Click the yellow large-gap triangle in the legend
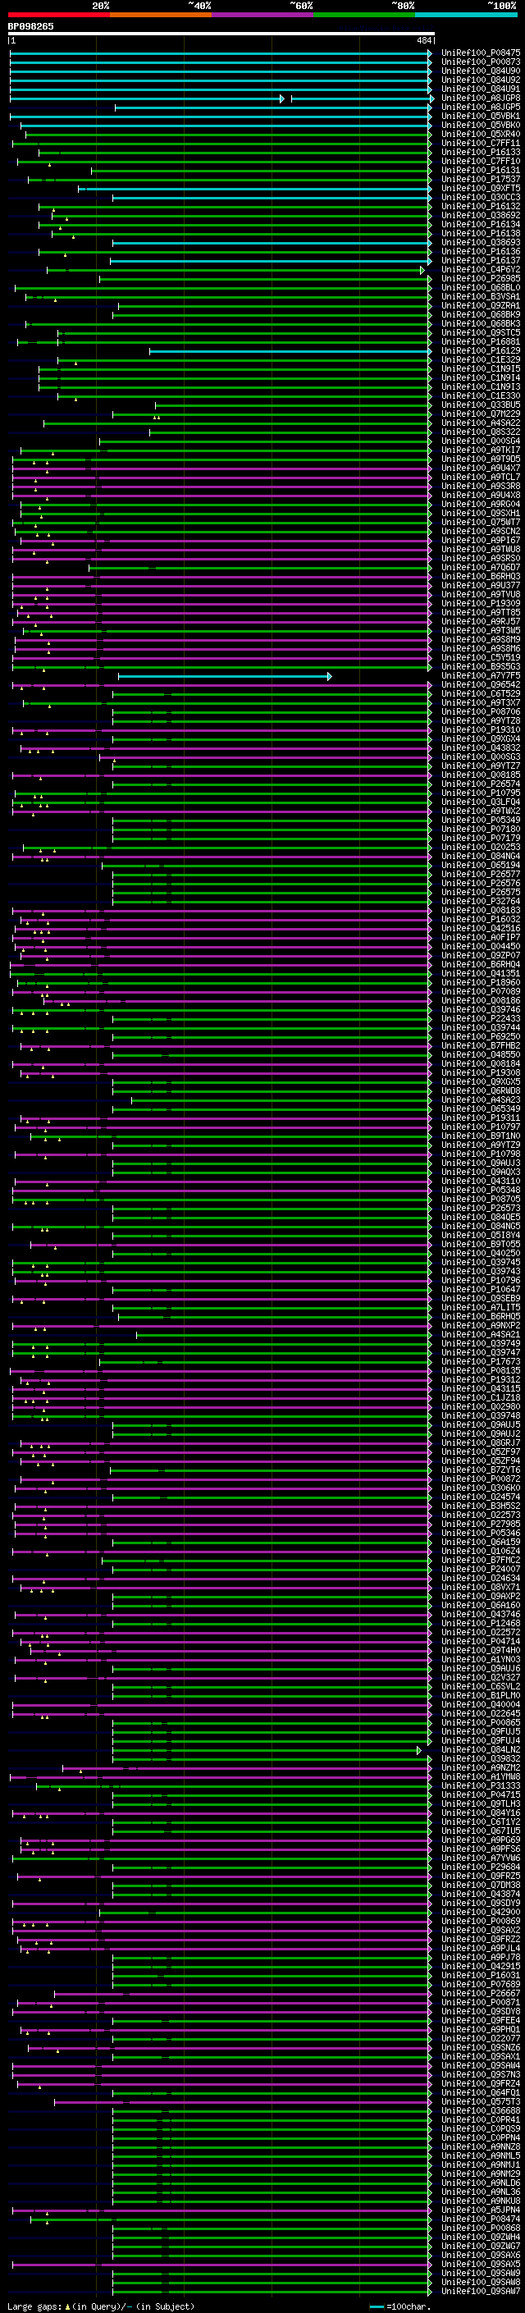 click(x=67, y=2306)
